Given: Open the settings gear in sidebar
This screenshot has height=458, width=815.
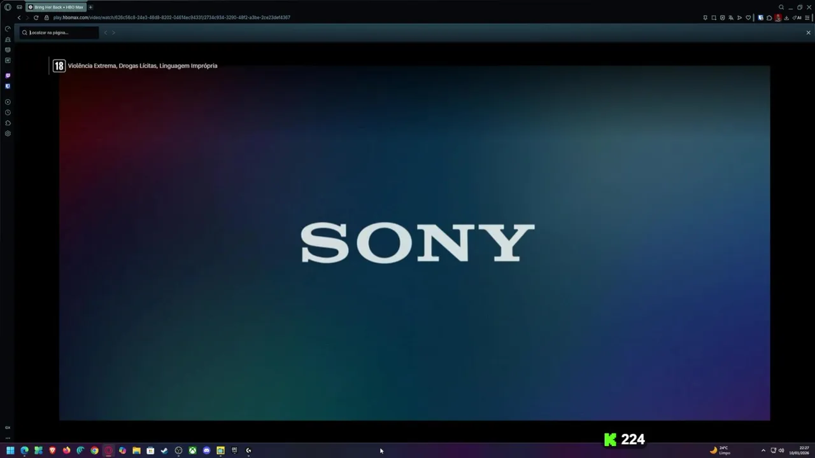Looking at the screenshot, I should pos(8,134).
